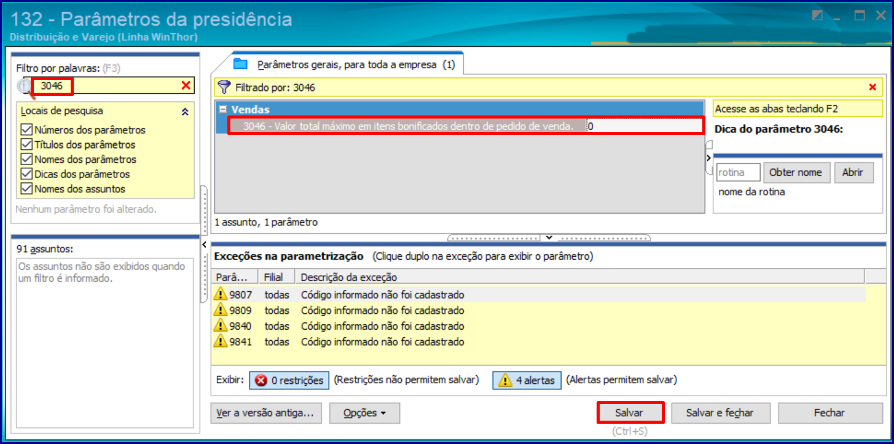The height and width of the screenshot is (444, 894).
Task: Click the 'Obter nome' button
Action: (795, 173)
